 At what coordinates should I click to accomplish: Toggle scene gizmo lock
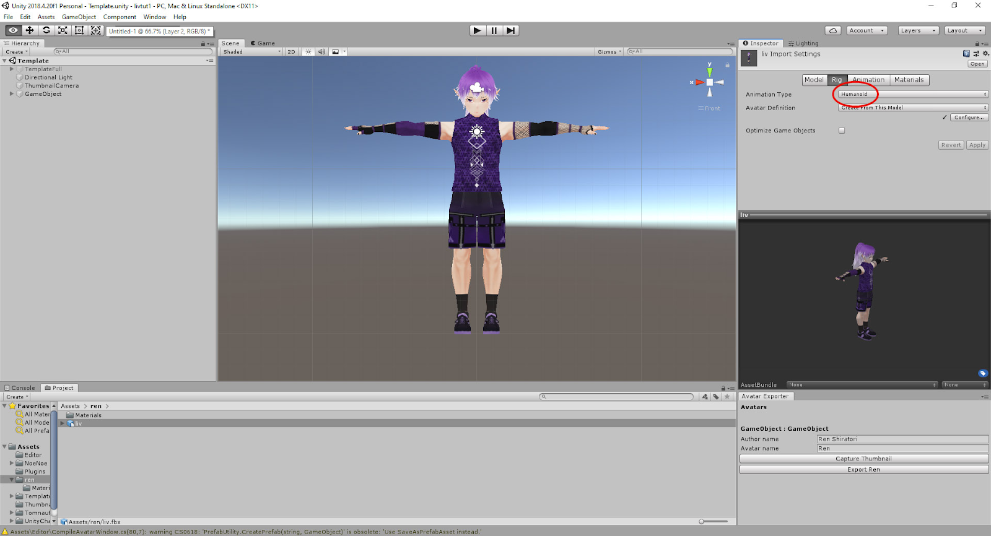727,65
